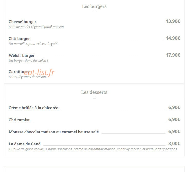Click the Les burgers section heading

(x=94, y=6)
